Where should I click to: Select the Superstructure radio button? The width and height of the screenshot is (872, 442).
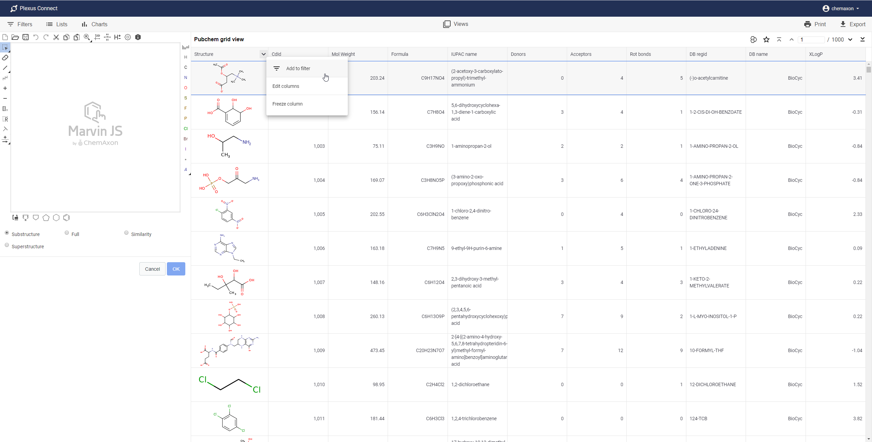click(x=7, y=245)
